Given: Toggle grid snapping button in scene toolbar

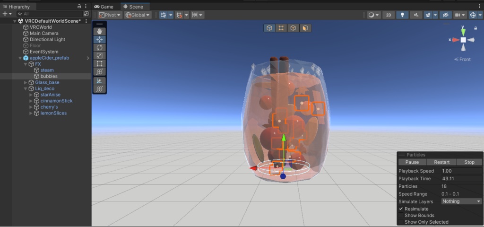Looking at the screenshot, I should (179, 15).
